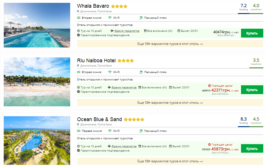Expand additional tours for Ocean Blue & Sand
This screenshot has height=166, width=265.
pos(170,161)
